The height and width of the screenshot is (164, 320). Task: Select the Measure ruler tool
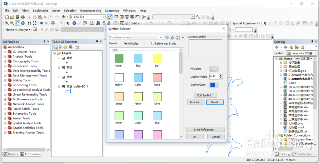click(x=92, y=23)
